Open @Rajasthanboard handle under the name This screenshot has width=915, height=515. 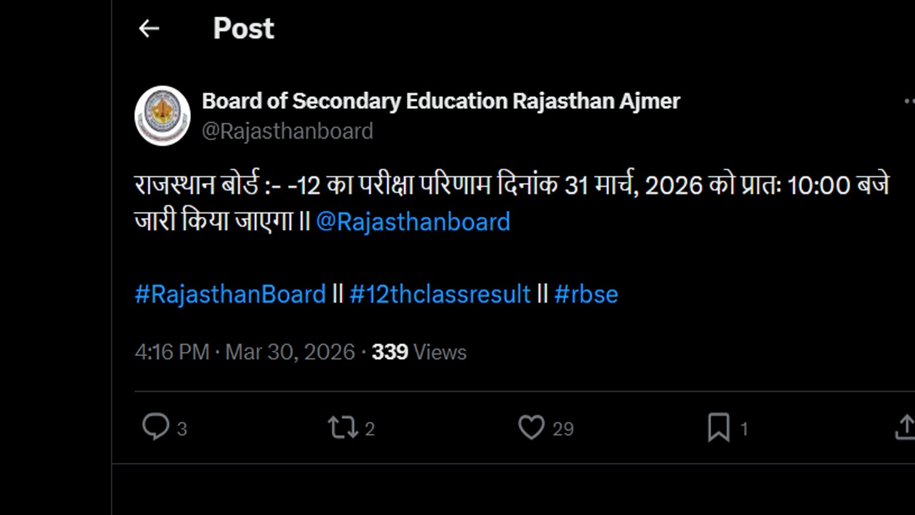pyautogui.click(x=288, y=131)
